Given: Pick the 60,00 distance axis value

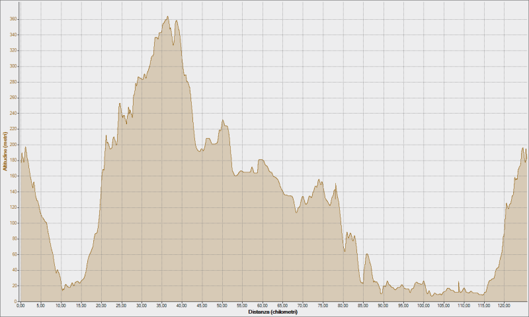Looking at the screenshot, I should pos(262,306).
